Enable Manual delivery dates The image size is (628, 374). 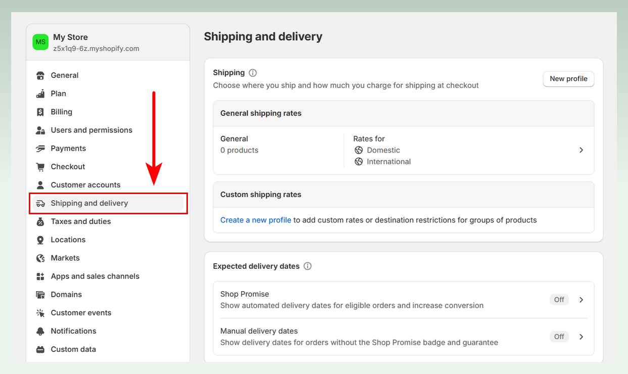559,336
